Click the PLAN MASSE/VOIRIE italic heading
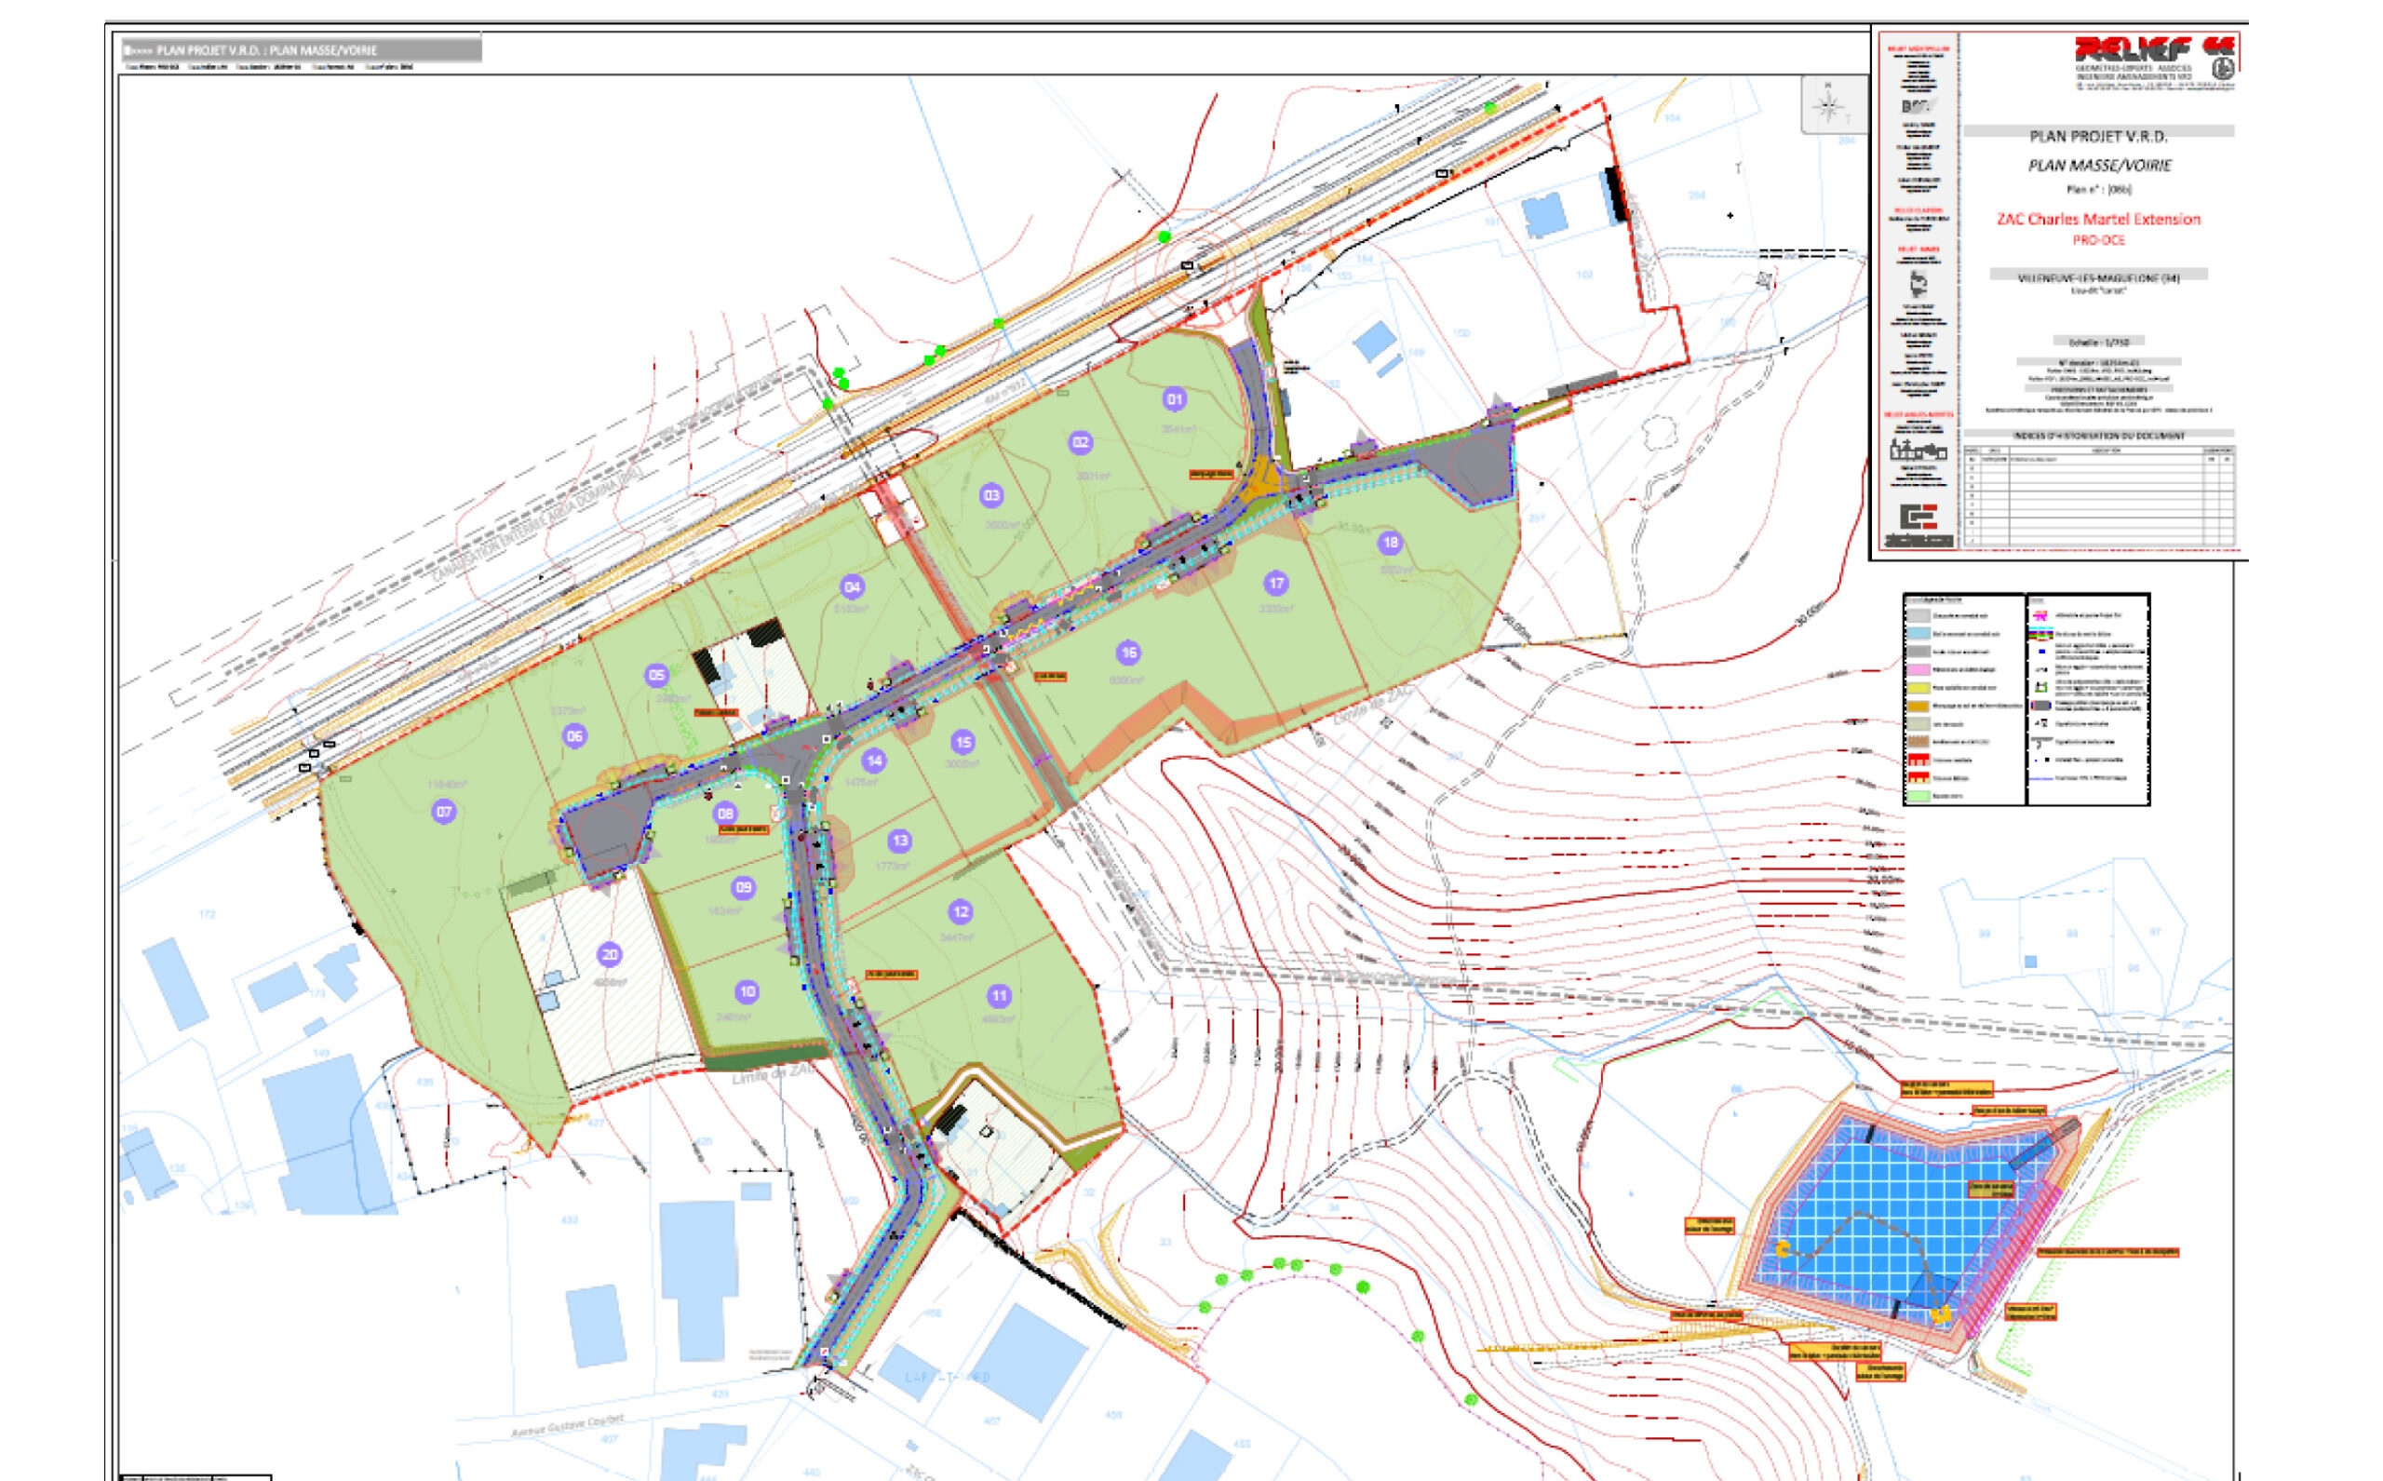Viewport: 2383px width, 1481px height. pos(2099,165)
